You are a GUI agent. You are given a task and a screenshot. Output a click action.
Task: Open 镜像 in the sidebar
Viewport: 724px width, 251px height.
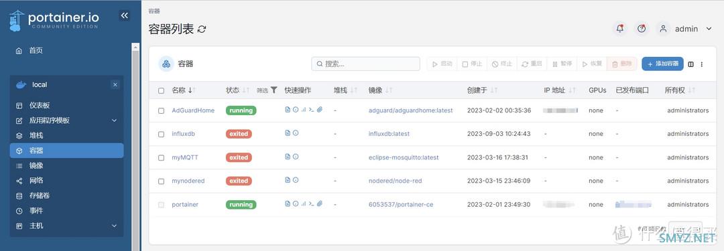[x=66, y=165]
